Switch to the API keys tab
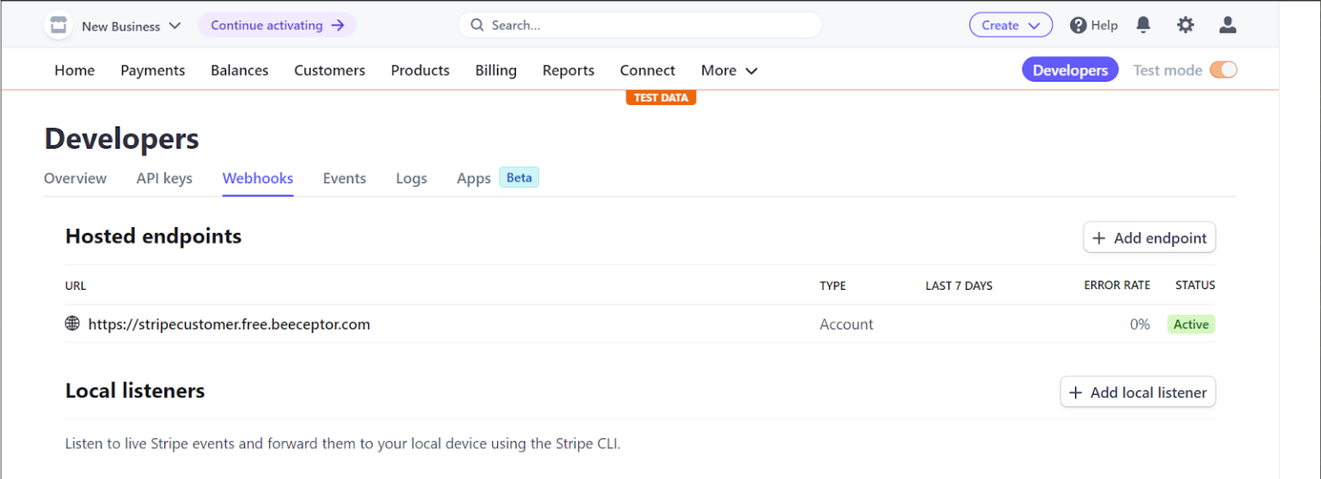The height and width of the screenshot is (479, 1321). [164, 178]
